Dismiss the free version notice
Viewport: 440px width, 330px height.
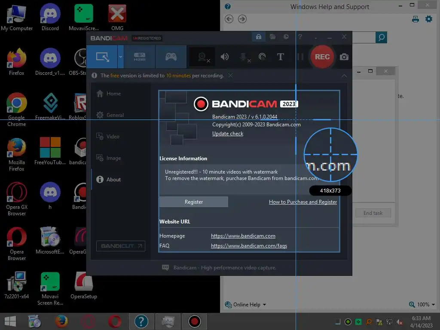pos(230,76)
